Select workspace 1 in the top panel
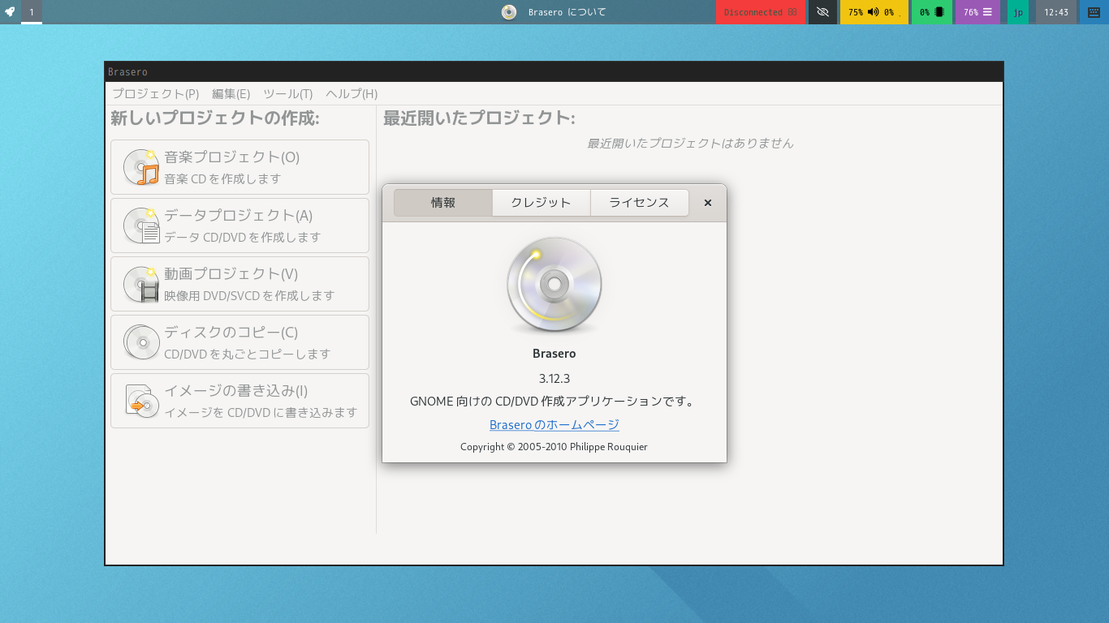The image size is (1109, 623). (x=32, y=12)
